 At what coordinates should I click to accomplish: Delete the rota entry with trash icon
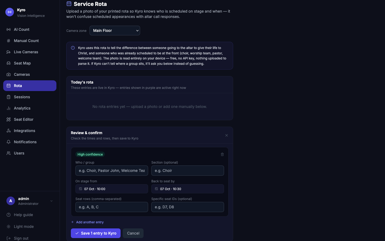222,155
